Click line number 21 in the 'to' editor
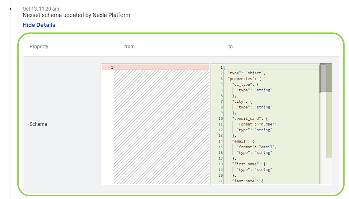Viewport: 349px width, 199px height. point(220,181)
